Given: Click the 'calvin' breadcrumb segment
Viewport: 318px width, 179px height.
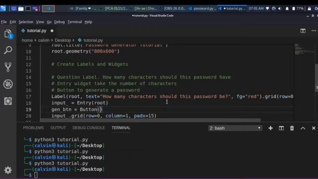Looking at the screenshot, I should click(44, 40).
